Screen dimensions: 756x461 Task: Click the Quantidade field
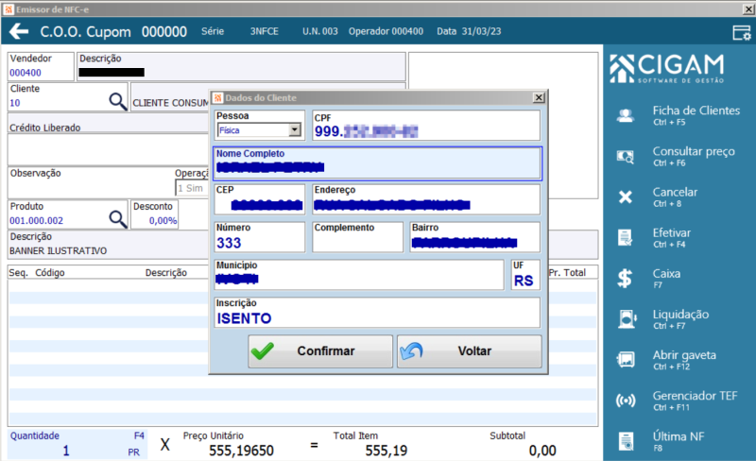pos(77,444)
